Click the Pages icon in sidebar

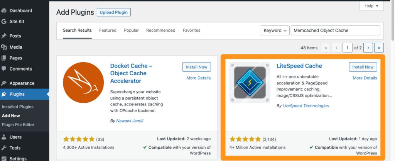click(4, 58)
